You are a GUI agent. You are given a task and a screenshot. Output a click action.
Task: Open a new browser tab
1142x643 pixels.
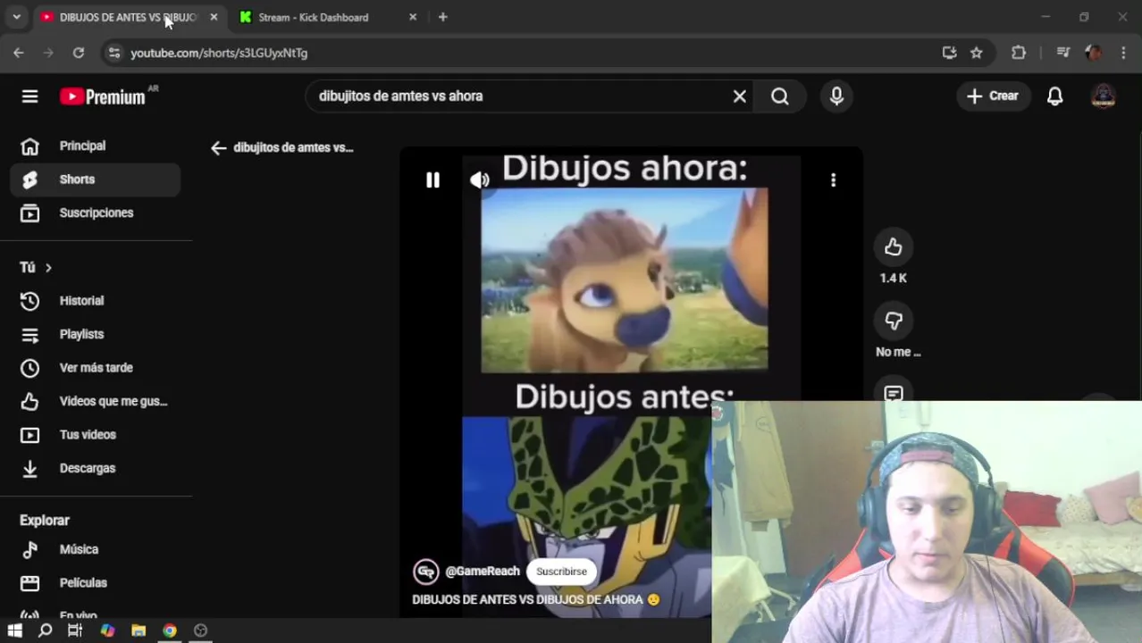442,17
